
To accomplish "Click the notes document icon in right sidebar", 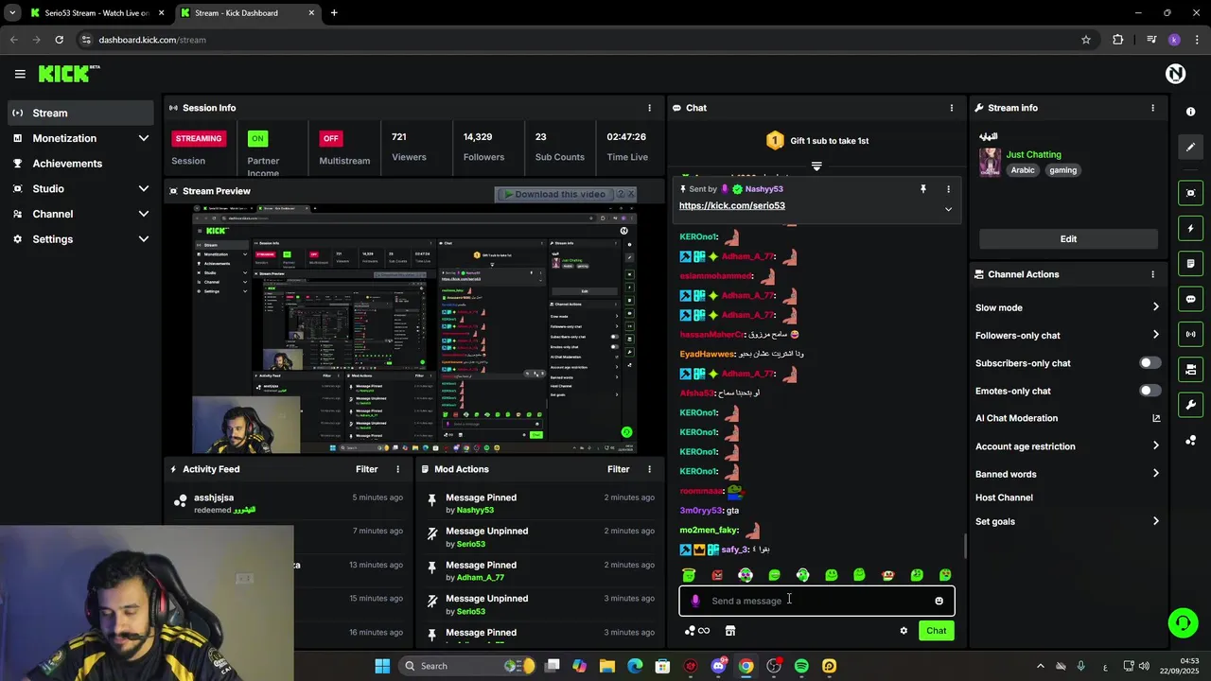I will coord(1190,264).
